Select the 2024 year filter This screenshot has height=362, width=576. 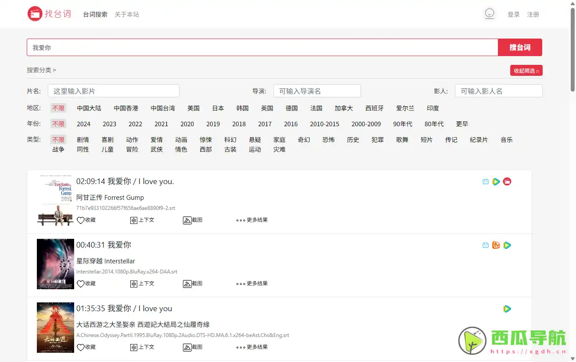tap(83, 124)
